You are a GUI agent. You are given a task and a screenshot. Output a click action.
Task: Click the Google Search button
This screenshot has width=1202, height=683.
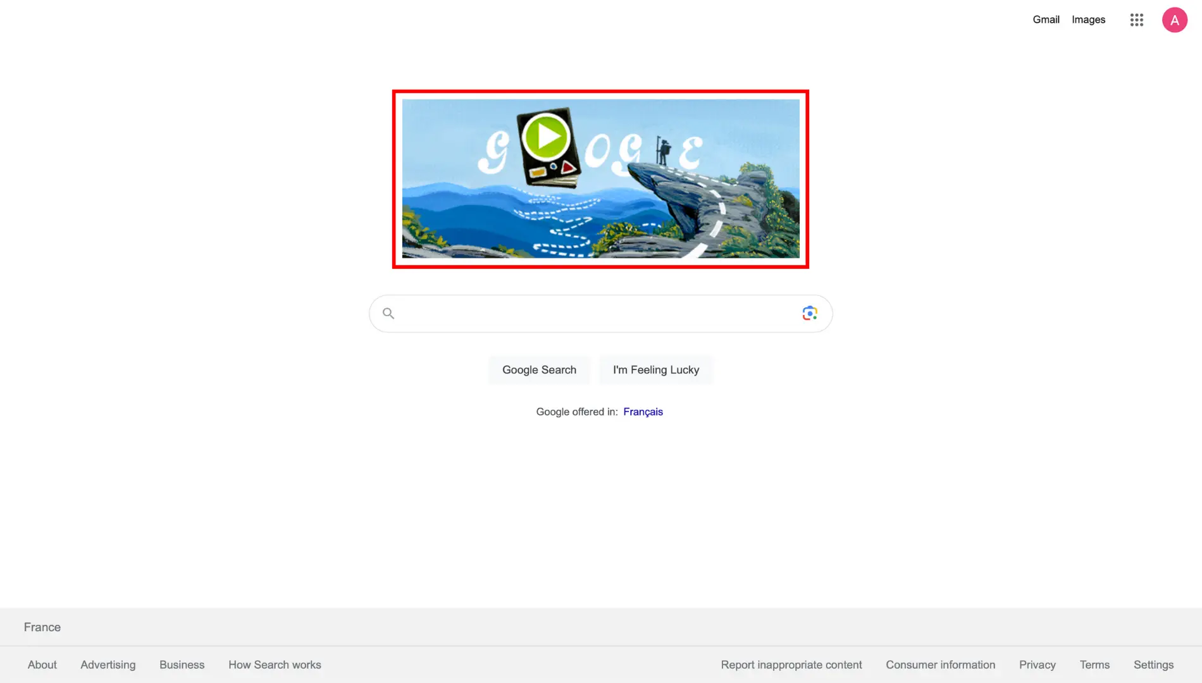click(539, 370)
